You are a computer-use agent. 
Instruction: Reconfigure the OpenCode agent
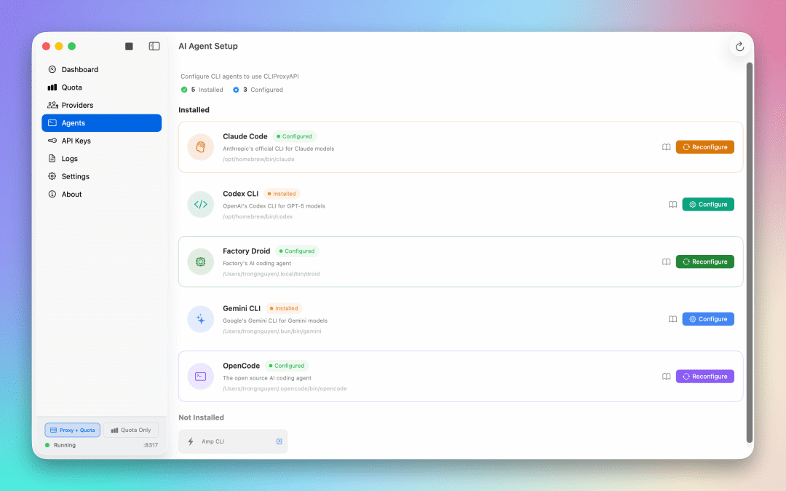704,376
